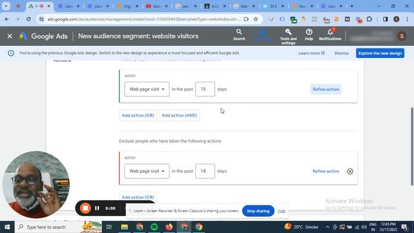Open Chrome extensions puzzle icon

point(369,19)
